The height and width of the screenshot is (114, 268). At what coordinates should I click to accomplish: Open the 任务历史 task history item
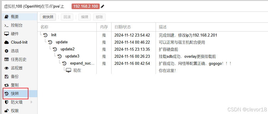point(20,60)
